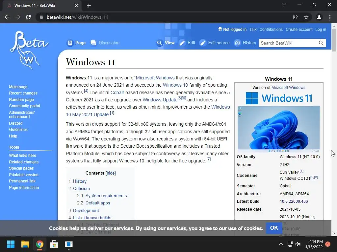This screenshot has width=337, height=252.
Task: Open Administrators' noticeboard
Action: tap(22, 115)
